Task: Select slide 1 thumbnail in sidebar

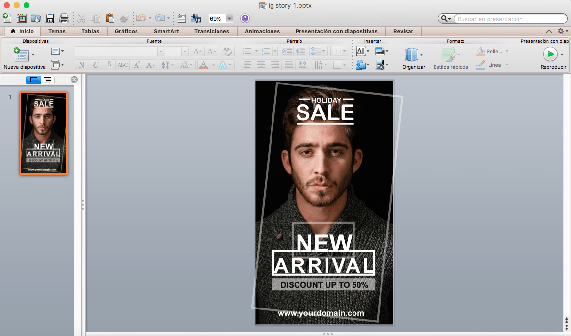Action: pos(44,133)
